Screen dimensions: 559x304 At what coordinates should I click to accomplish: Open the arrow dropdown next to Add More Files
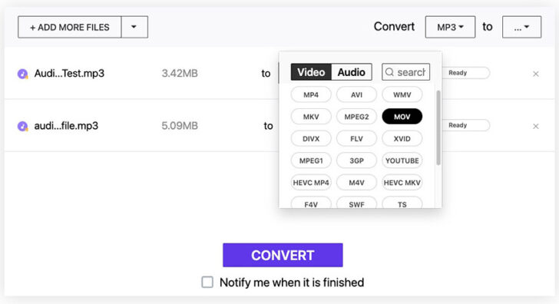pos(134,27)
